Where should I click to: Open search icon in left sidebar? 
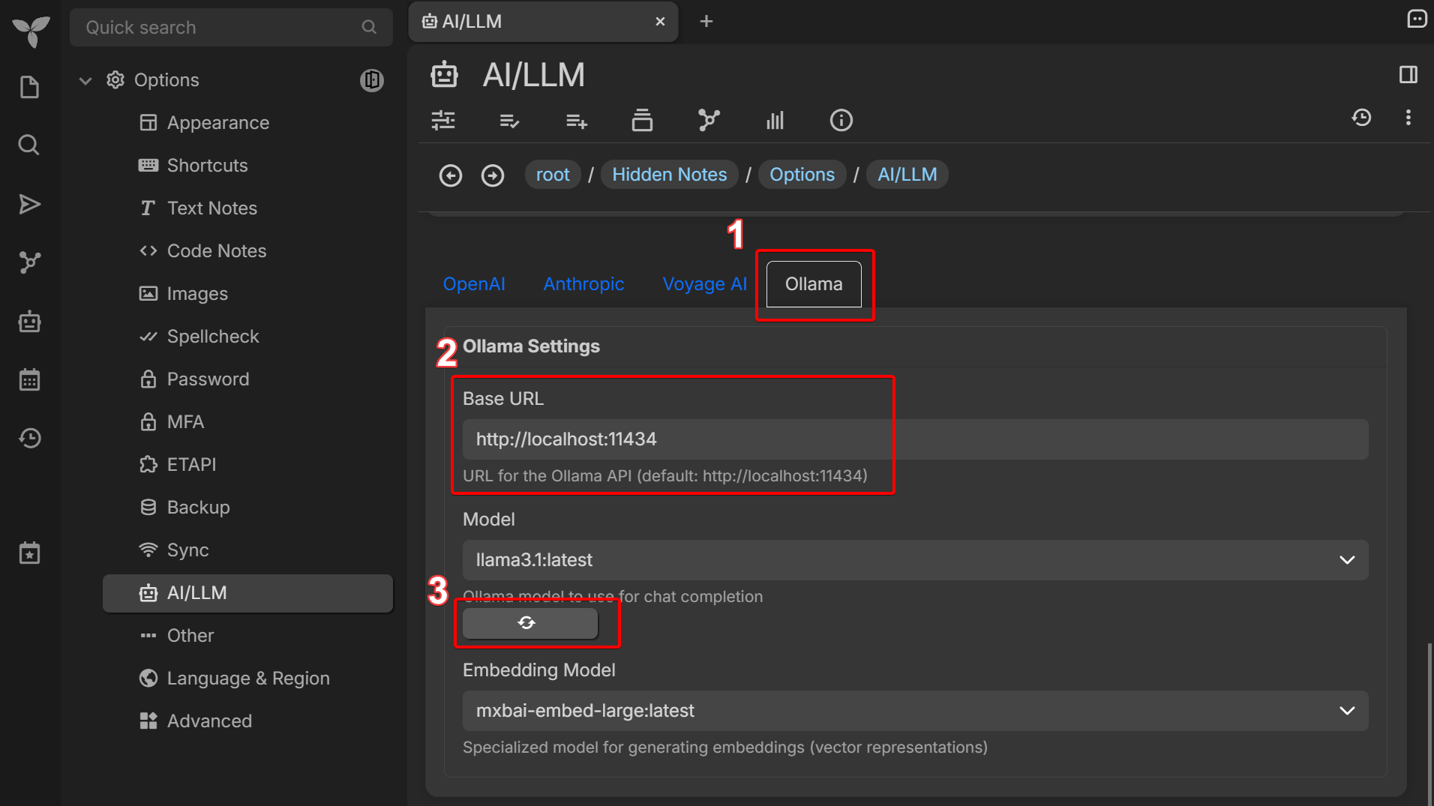coord(29,145)
